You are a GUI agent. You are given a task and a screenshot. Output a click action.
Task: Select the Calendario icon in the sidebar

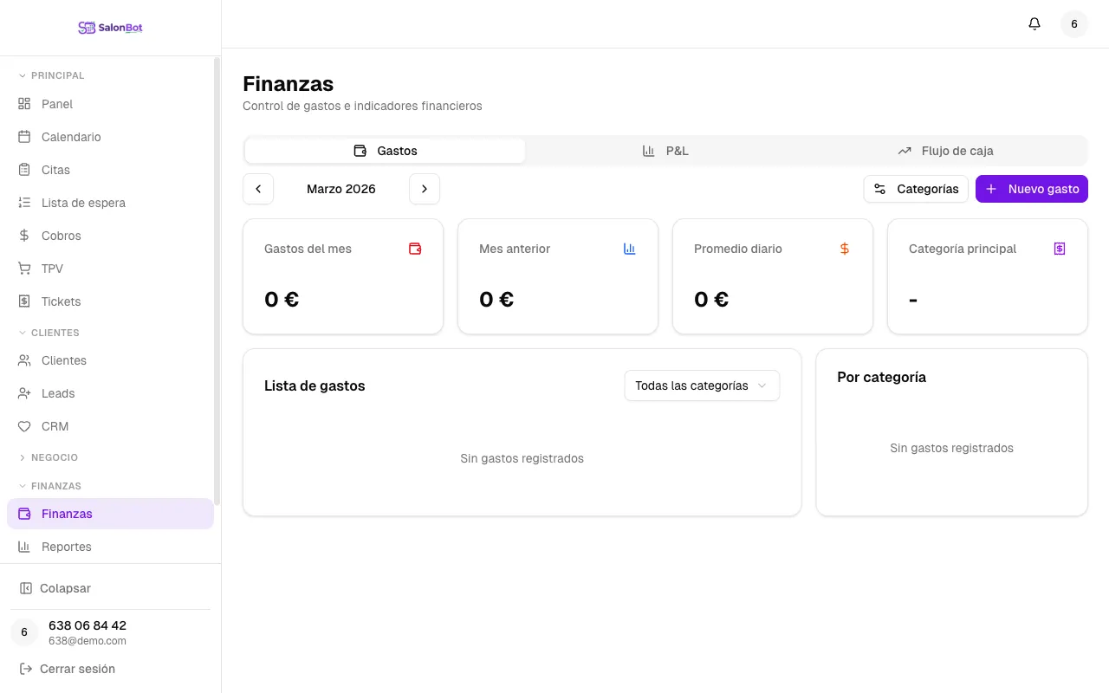[x=24, y=137]
